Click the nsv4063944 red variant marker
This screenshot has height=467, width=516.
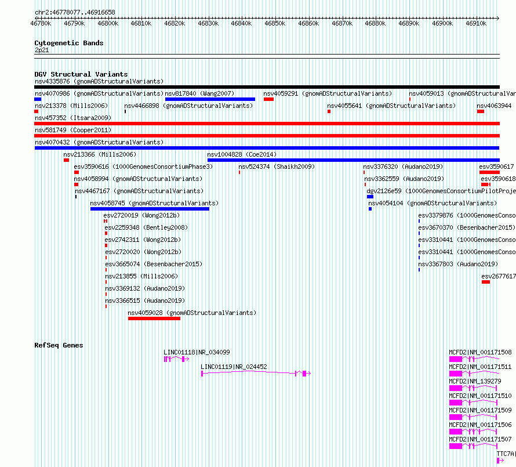[481, 111]
